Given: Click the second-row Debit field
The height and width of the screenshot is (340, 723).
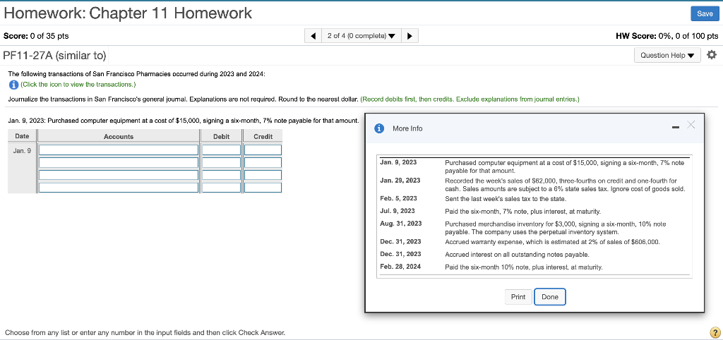Looking at the screenshot, I should coord(221,163).
